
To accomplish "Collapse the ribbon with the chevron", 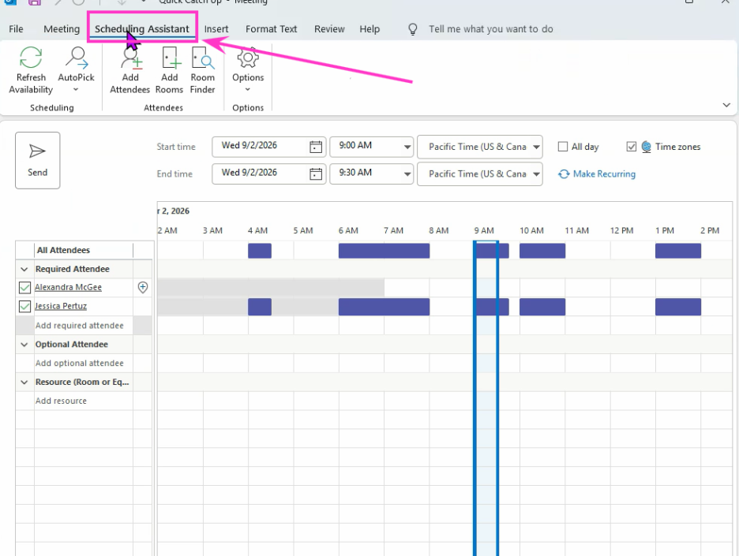I will point(726,105).
